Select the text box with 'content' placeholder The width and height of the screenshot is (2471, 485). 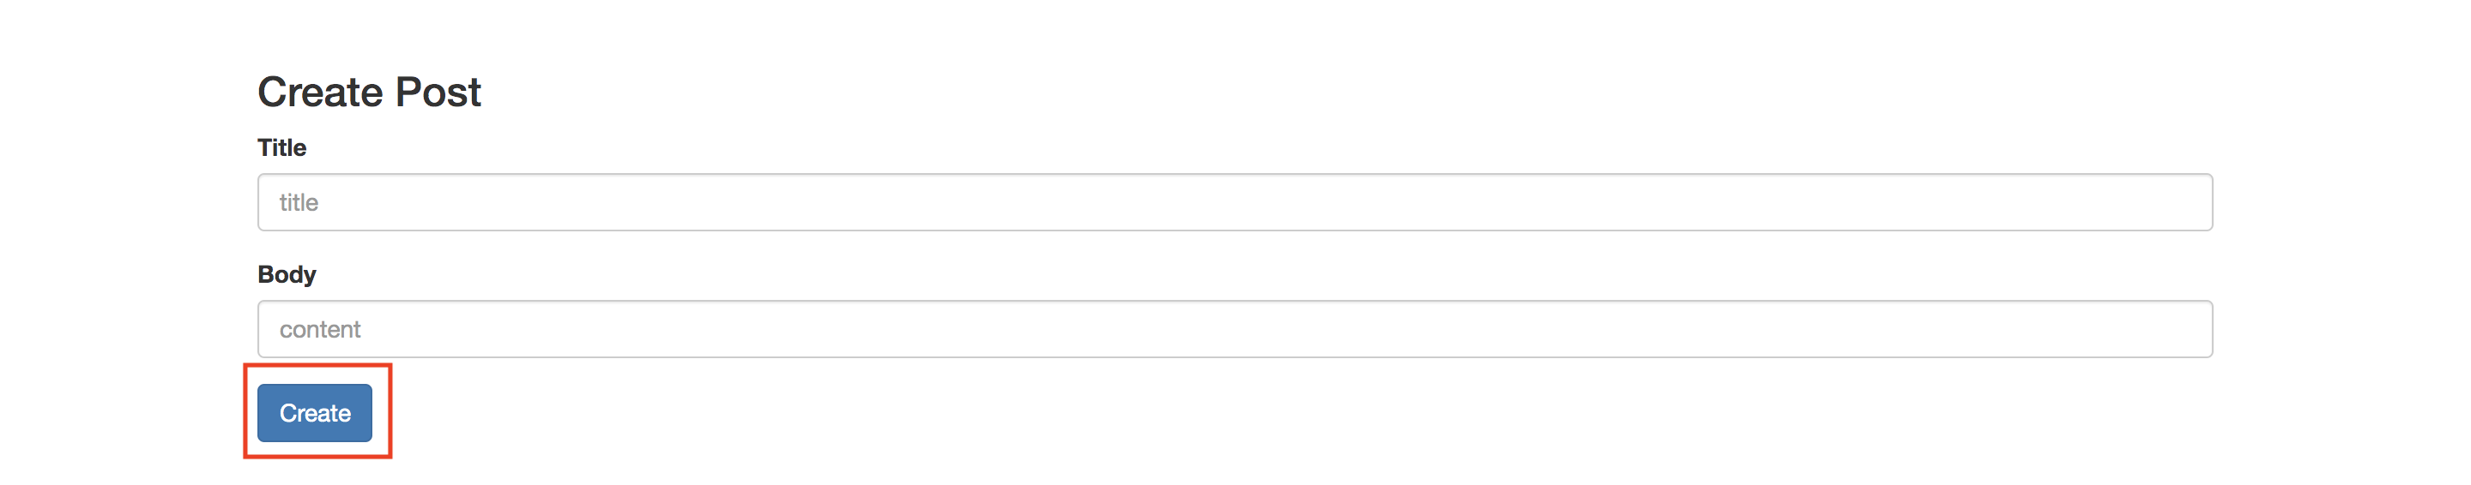1234,329
